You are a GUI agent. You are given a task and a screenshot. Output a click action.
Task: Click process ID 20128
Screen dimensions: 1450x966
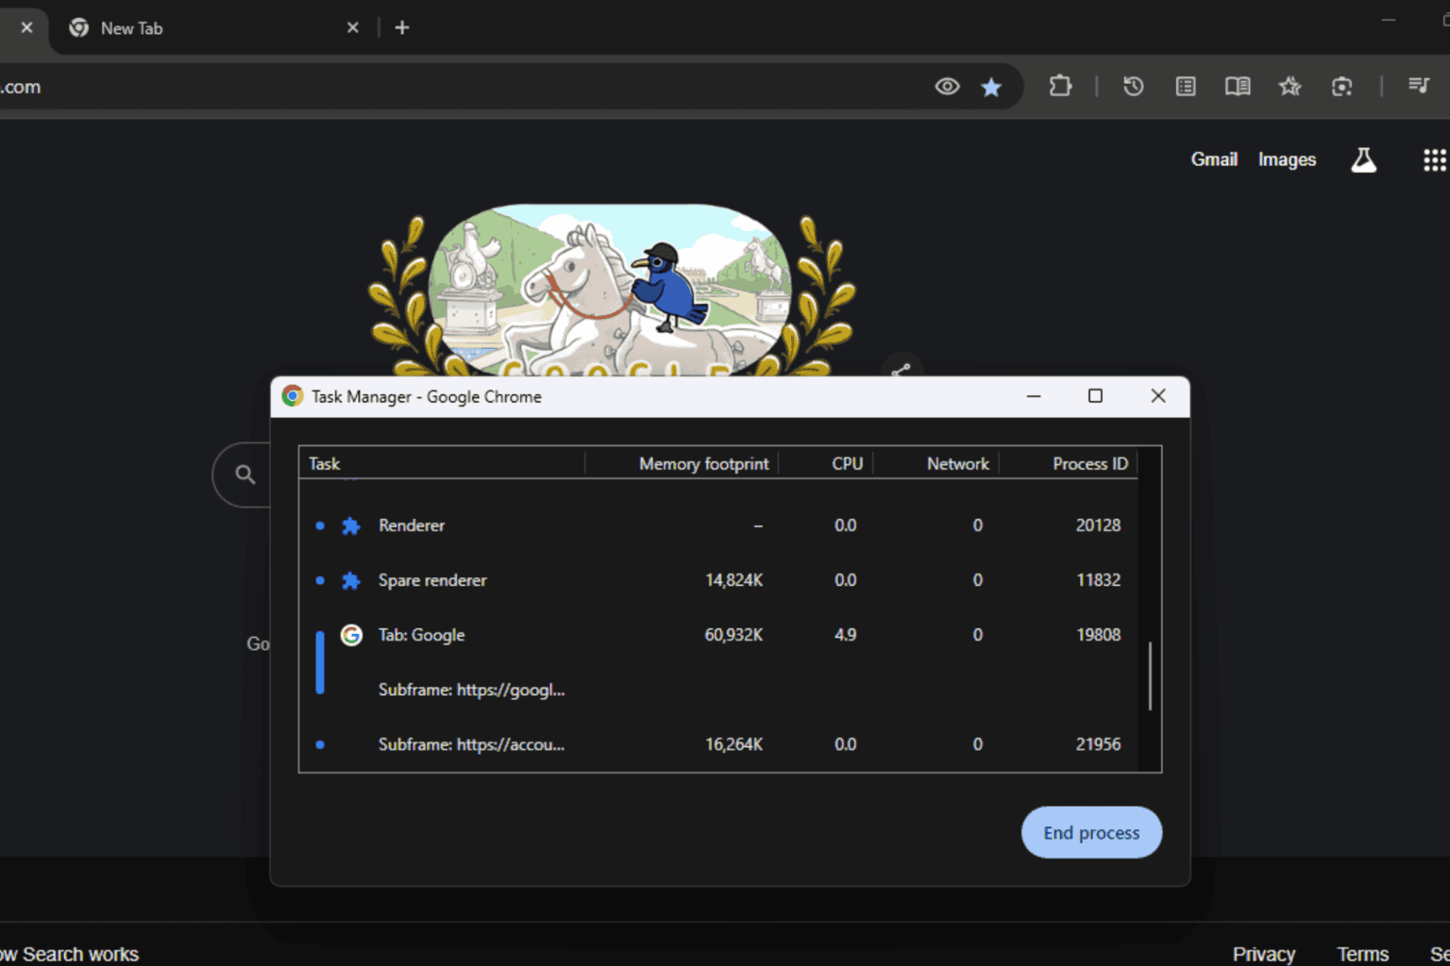click(x=1098, y=525)
